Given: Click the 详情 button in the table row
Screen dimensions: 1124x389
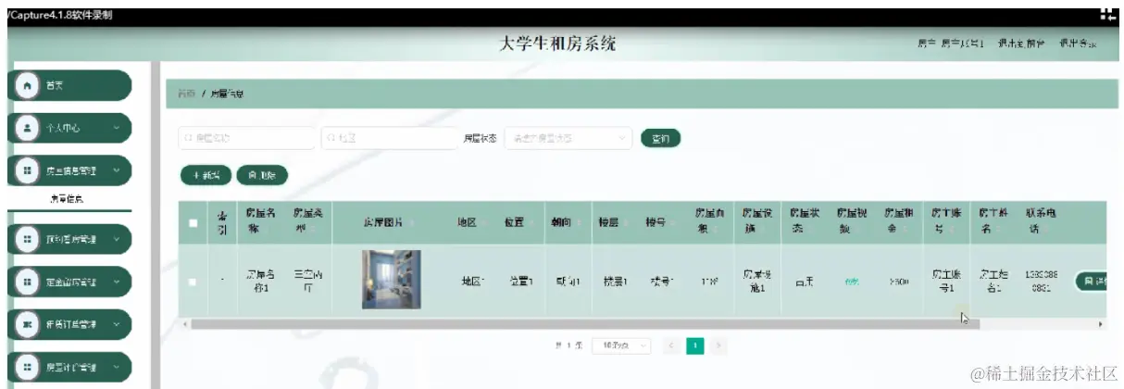Looking at the screenshot, I should (x=1092, y=282).
